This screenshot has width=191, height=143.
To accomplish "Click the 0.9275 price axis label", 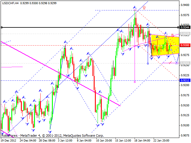I will [x=185, y=55].
